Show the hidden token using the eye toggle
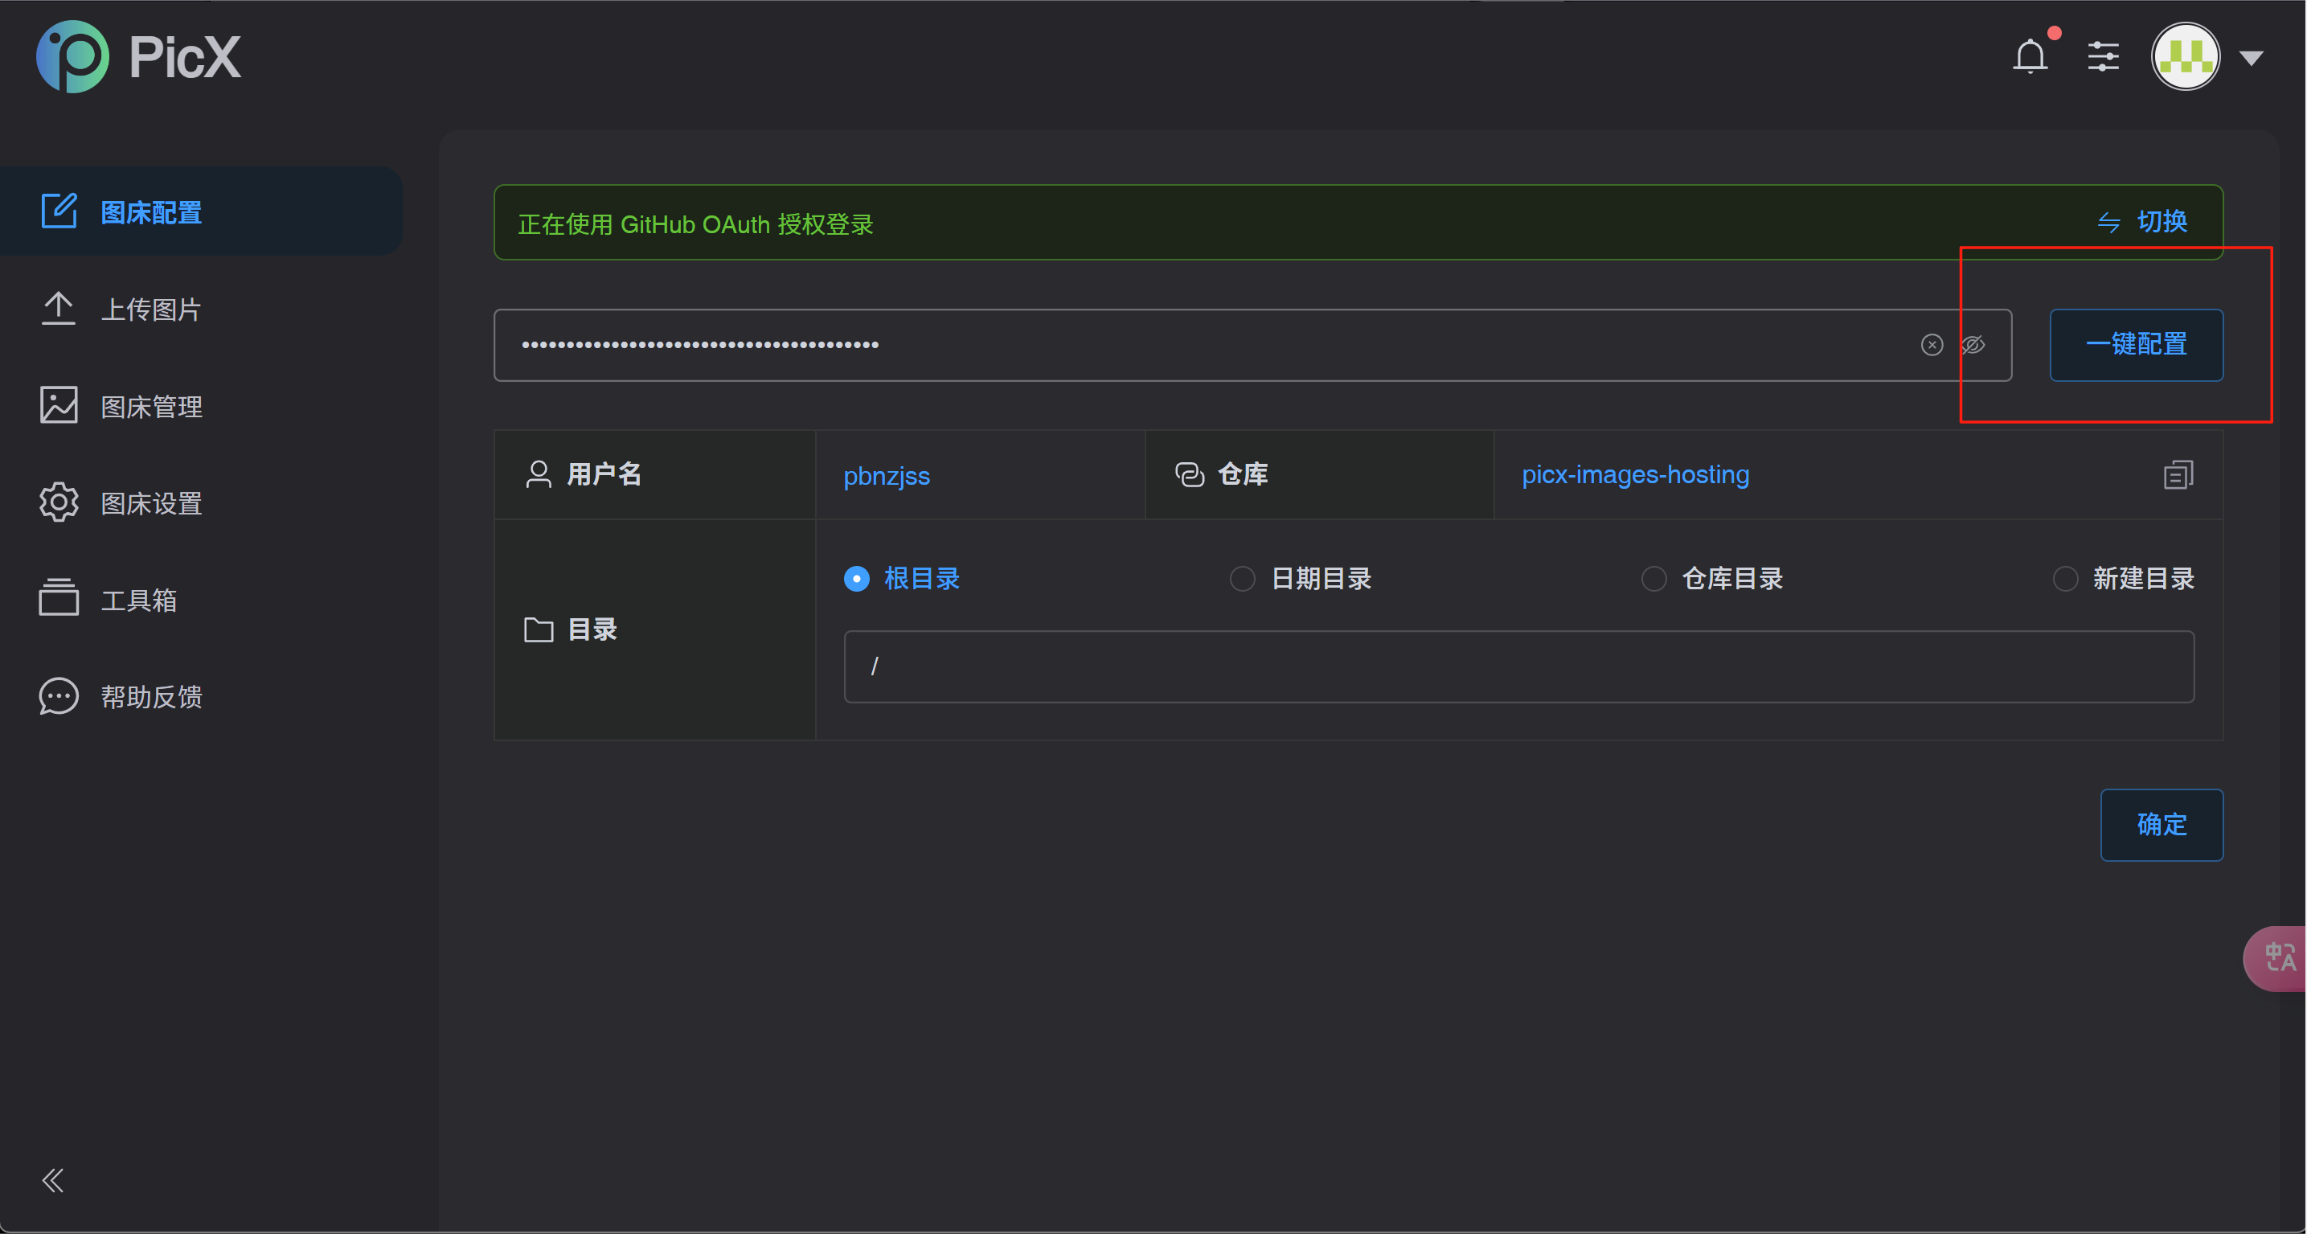 tap(1974, 345)
